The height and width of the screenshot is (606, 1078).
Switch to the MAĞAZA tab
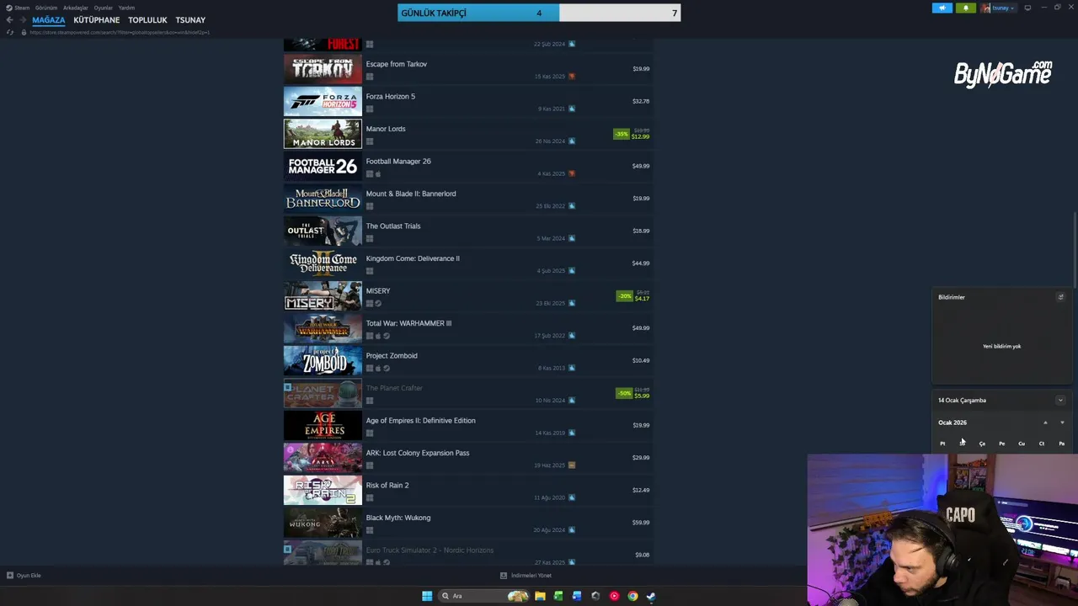(x=49, y=20)
